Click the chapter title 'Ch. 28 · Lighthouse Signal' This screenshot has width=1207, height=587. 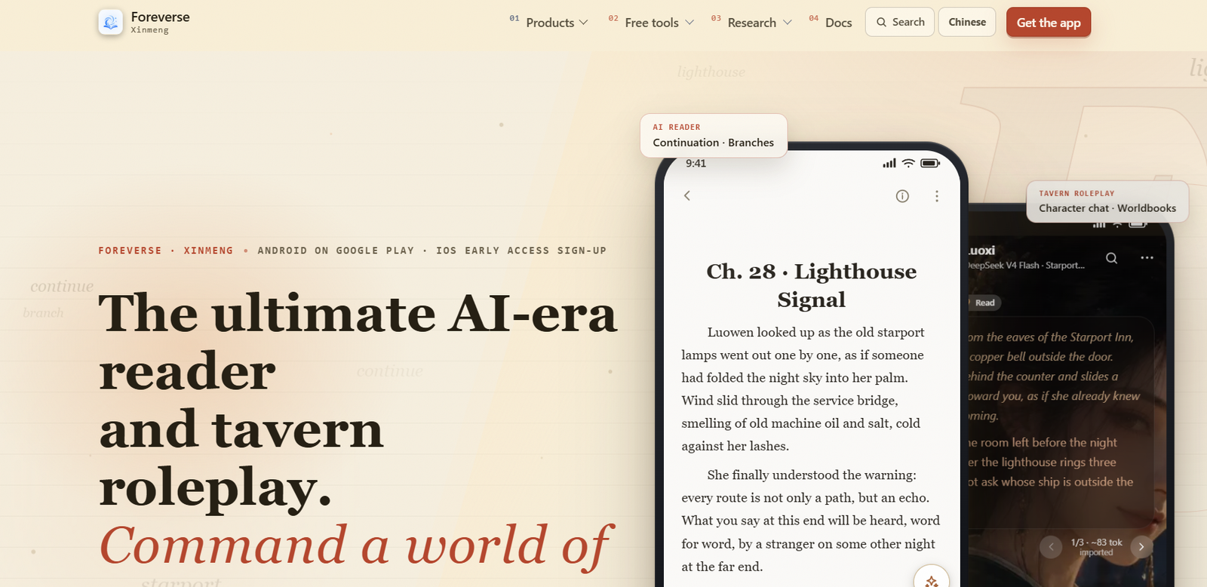tap(812, 285)
